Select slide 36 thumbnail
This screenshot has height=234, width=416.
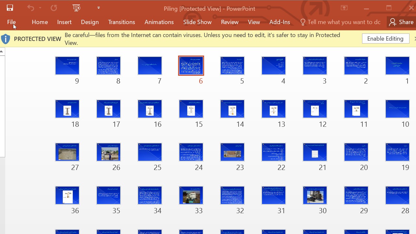pos(67,195)
